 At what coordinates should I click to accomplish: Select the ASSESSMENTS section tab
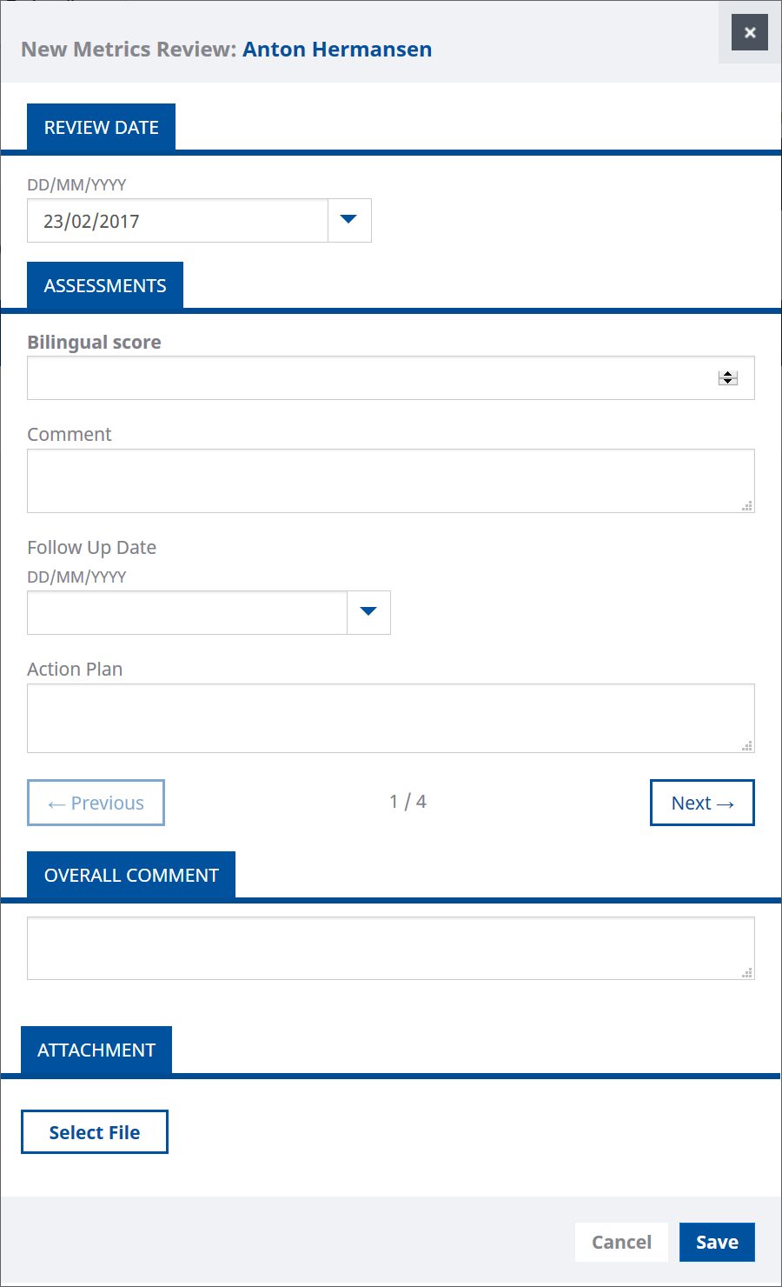point(105,286)
